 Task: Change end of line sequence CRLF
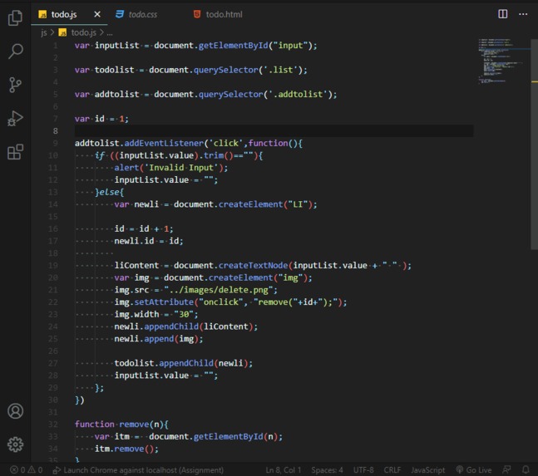(392, 470)
